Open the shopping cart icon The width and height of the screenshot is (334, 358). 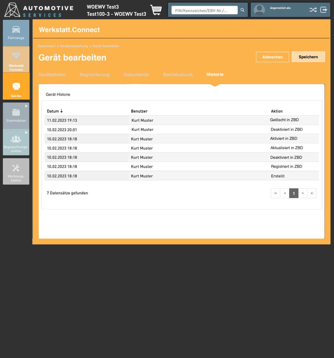point(156,10)
